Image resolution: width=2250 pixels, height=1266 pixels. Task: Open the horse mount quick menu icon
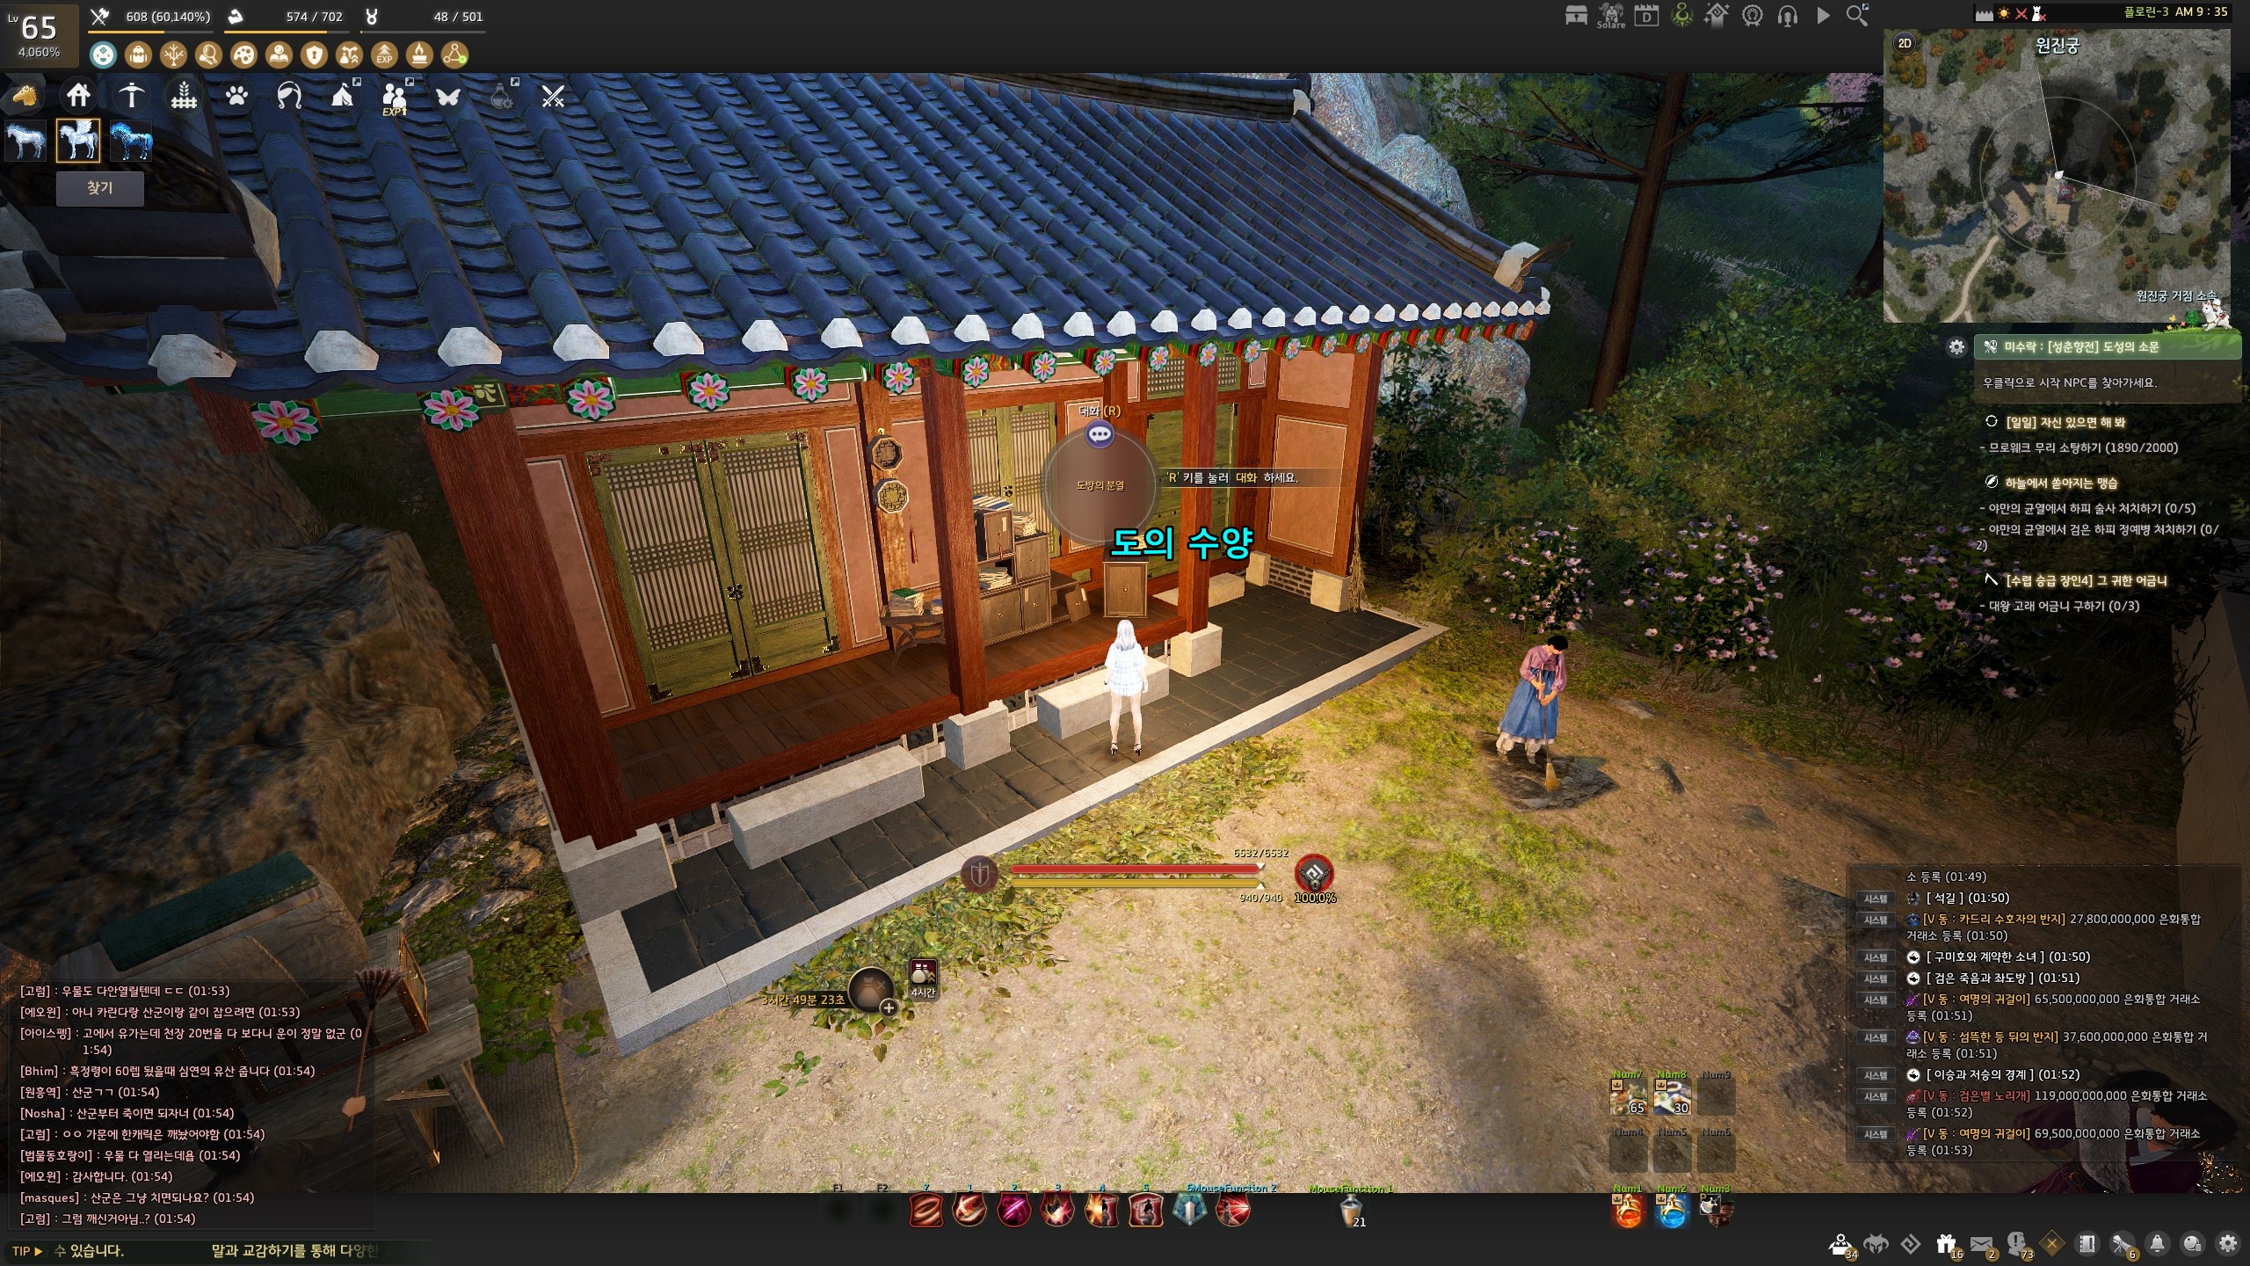point(24,95)
